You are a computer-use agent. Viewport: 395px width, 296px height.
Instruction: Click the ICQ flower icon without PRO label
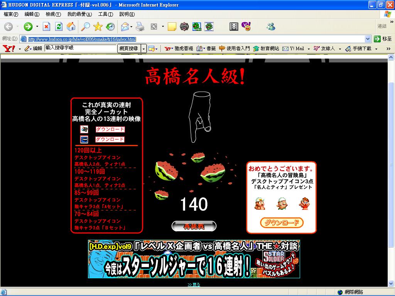coord(209,27)
